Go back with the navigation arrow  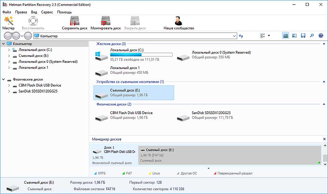point(8,36)
